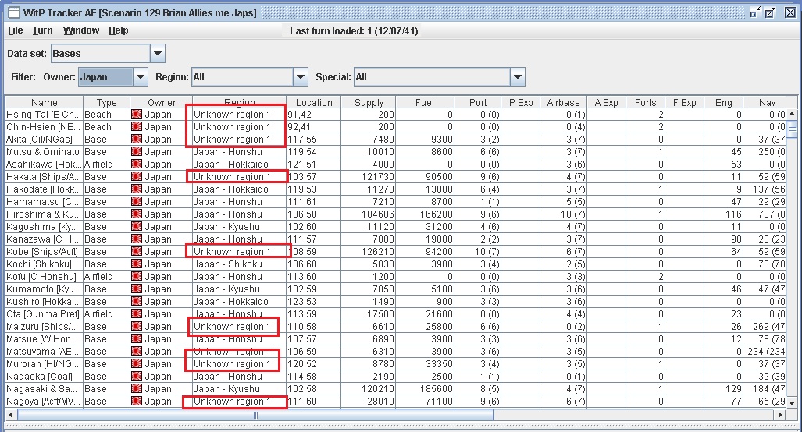Open the Window menu
Screen dimensions: 802x432
pos(80,30)
